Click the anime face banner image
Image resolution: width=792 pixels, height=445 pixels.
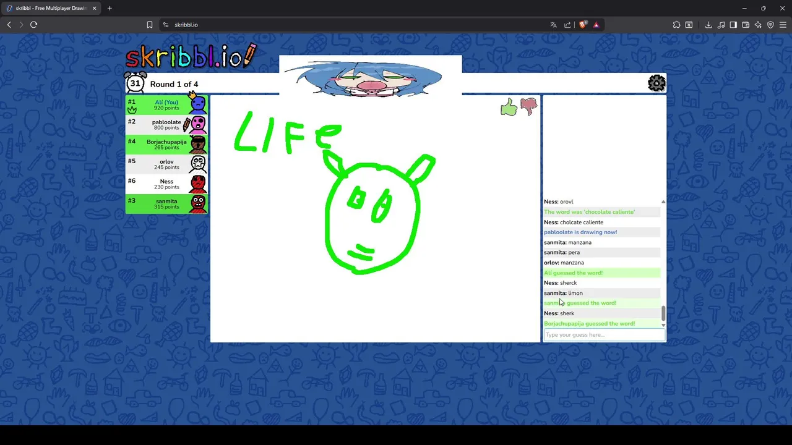coord(370,76)
